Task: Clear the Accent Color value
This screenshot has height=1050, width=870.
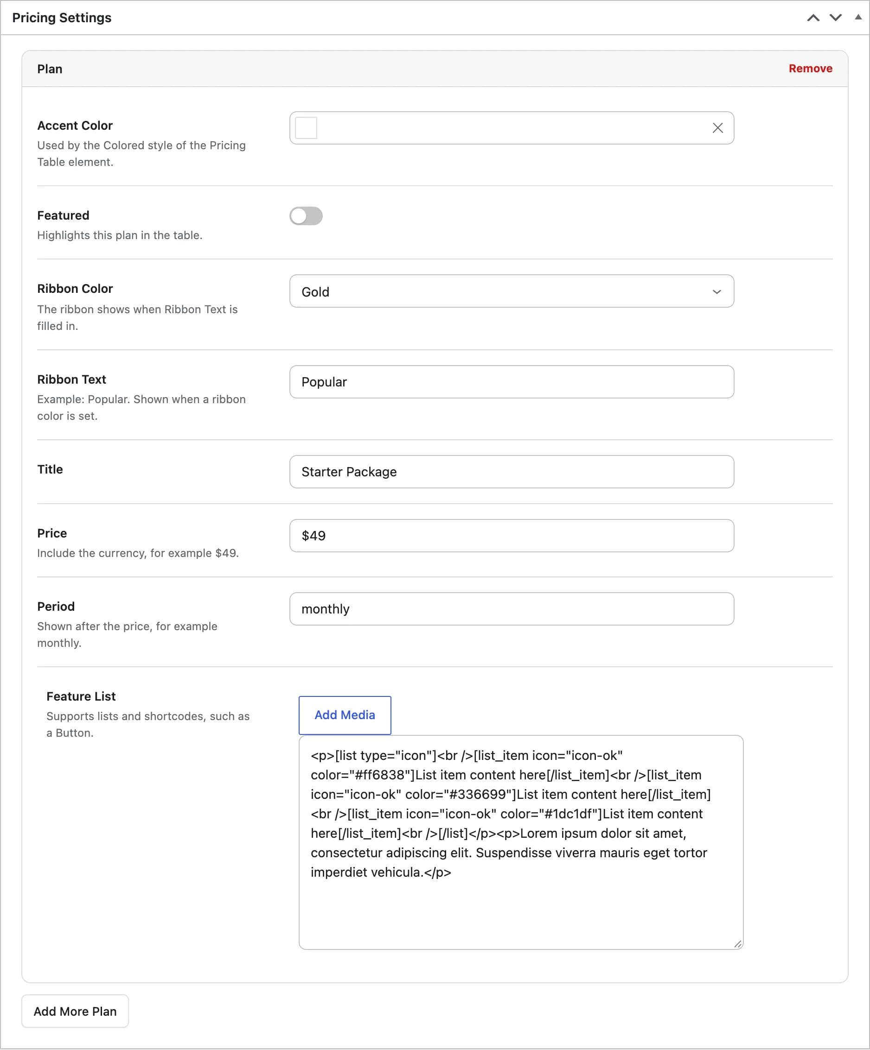Action: (x=717, y=128)
